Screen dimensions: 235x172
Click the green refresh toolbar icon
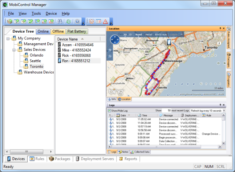(x=69, y=21)
